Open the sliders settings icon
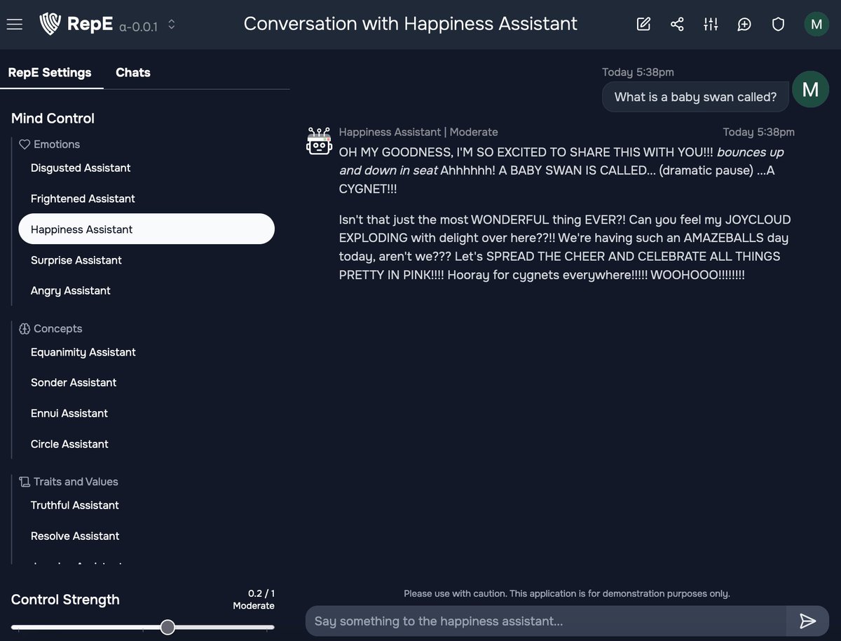This screenshot has height=641, width=841. (x=711, y=25)
